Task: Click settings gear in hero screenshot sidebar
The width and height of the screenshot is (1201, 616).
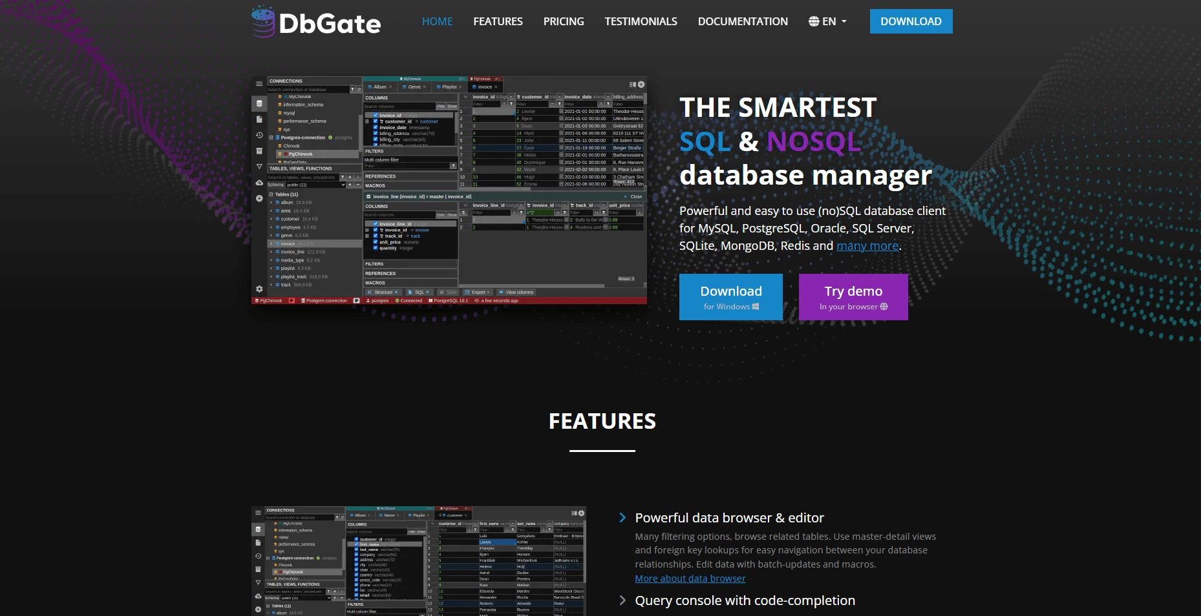Action: [x=259, y=289]
